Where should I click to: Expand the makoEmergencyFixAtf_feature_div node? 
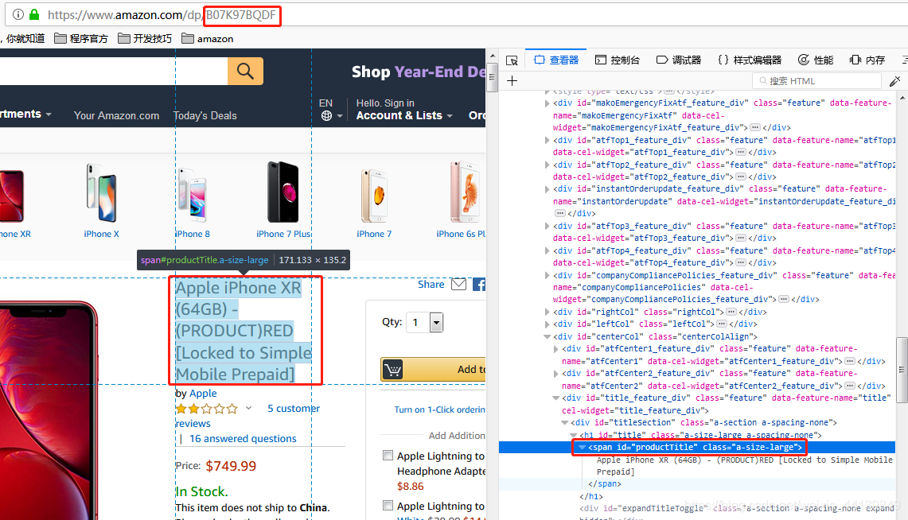pos(547,103)
